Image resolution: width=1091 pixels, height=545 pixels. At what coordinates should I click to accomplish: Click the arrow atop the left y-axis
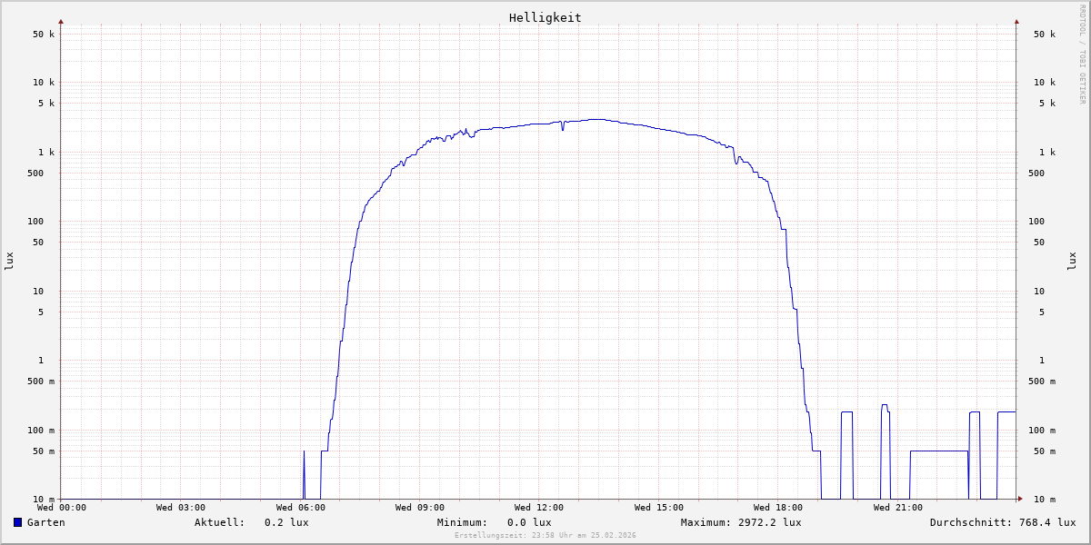pyautogui.click(x=61, y=21)
